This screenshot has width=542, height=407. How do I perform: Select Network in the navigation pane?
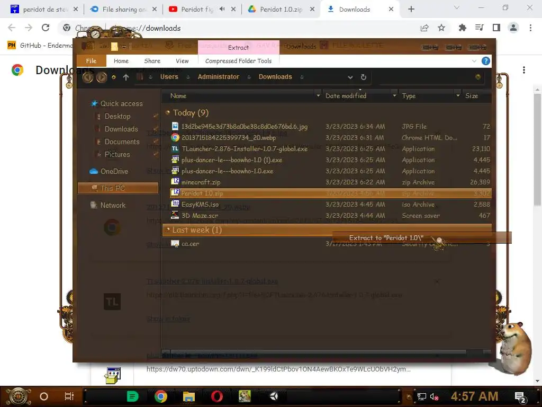click(113, 205)
